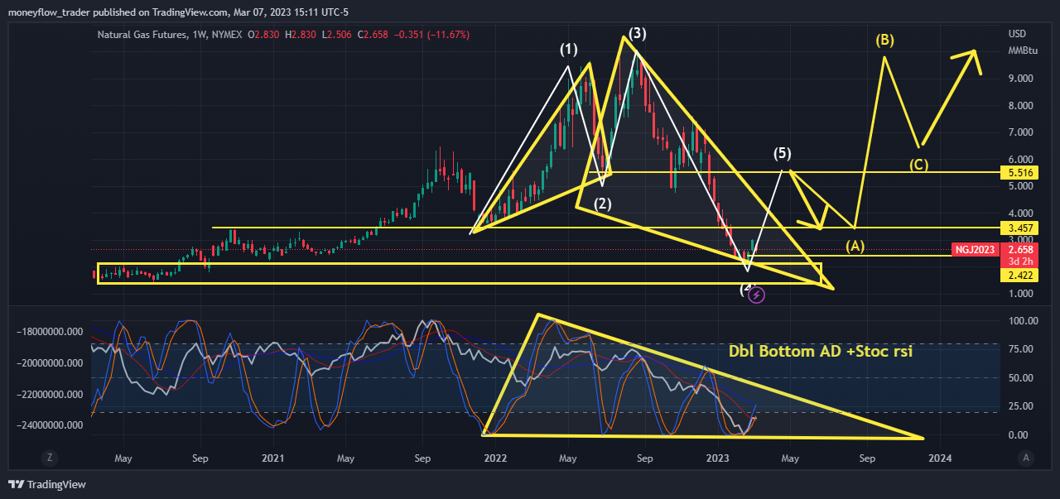Click the NGJ2023 symbol price tag
This screenshot has width=1060, height=499.
coord(975,250)
